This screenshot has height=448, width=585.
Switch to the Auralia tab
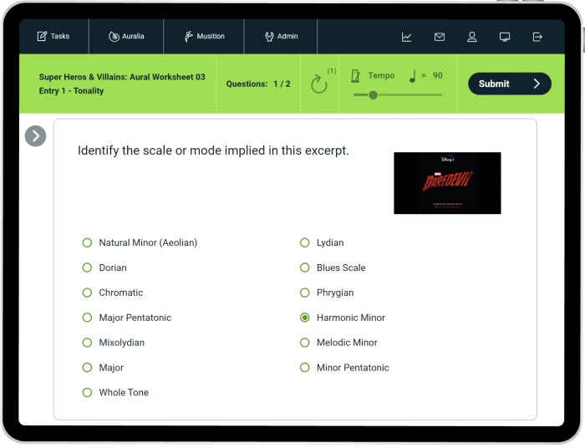pyautogui.click(x=126, y=37)
